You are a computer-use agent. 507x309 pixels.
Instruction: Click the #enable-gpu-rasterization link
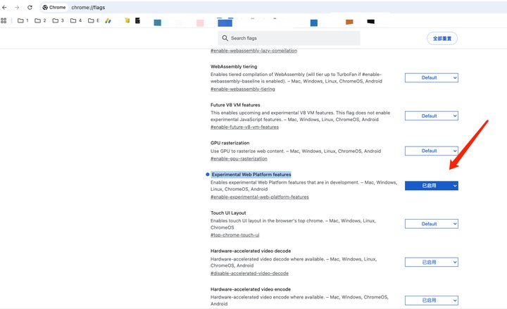point(239,159)
